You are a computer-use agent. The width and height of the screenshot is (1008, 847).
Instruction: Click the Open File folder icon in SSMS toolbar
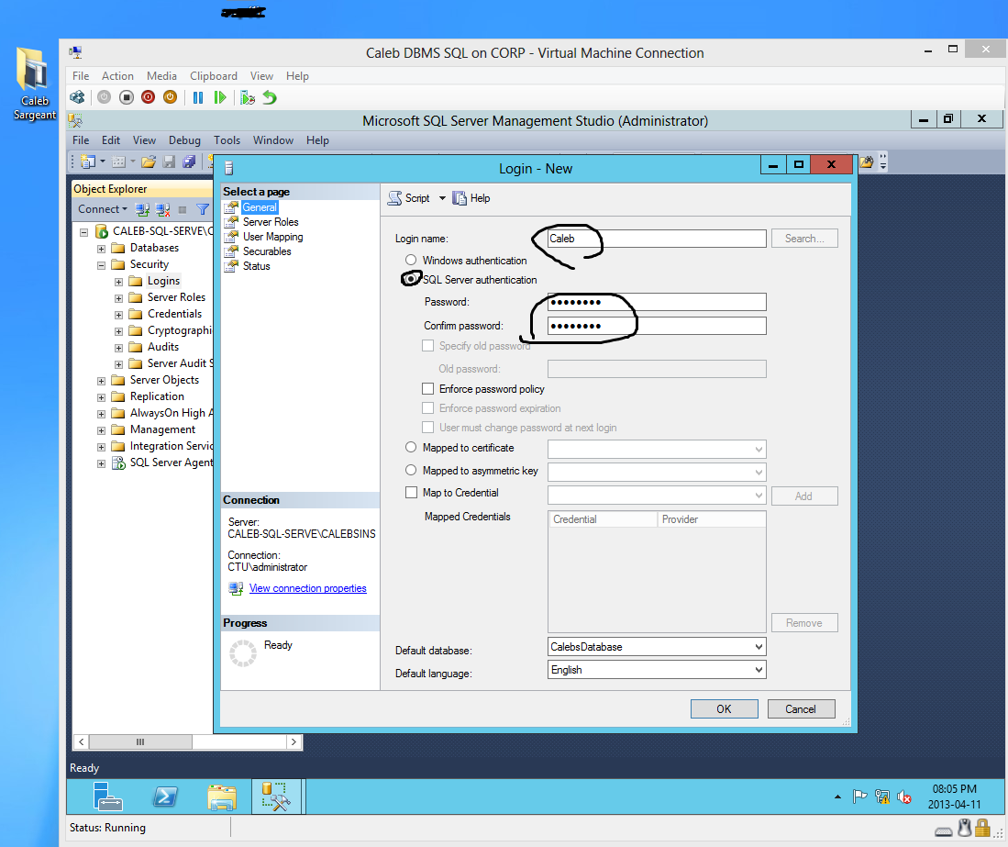[149, 162]
